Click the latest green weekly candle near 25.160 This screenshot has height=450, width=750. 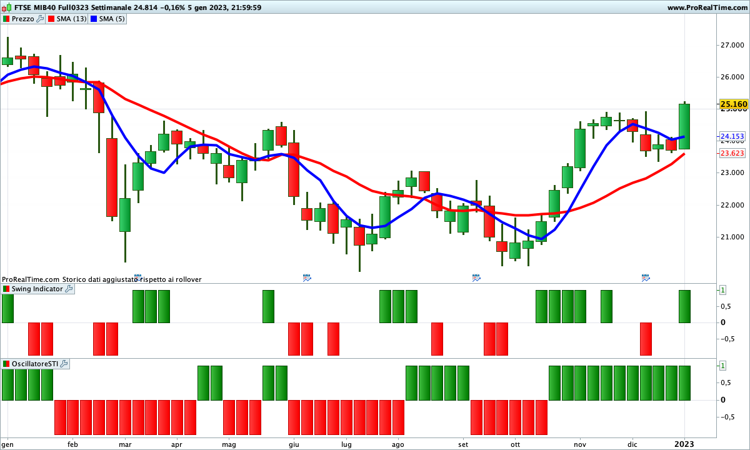coord(684,126)
